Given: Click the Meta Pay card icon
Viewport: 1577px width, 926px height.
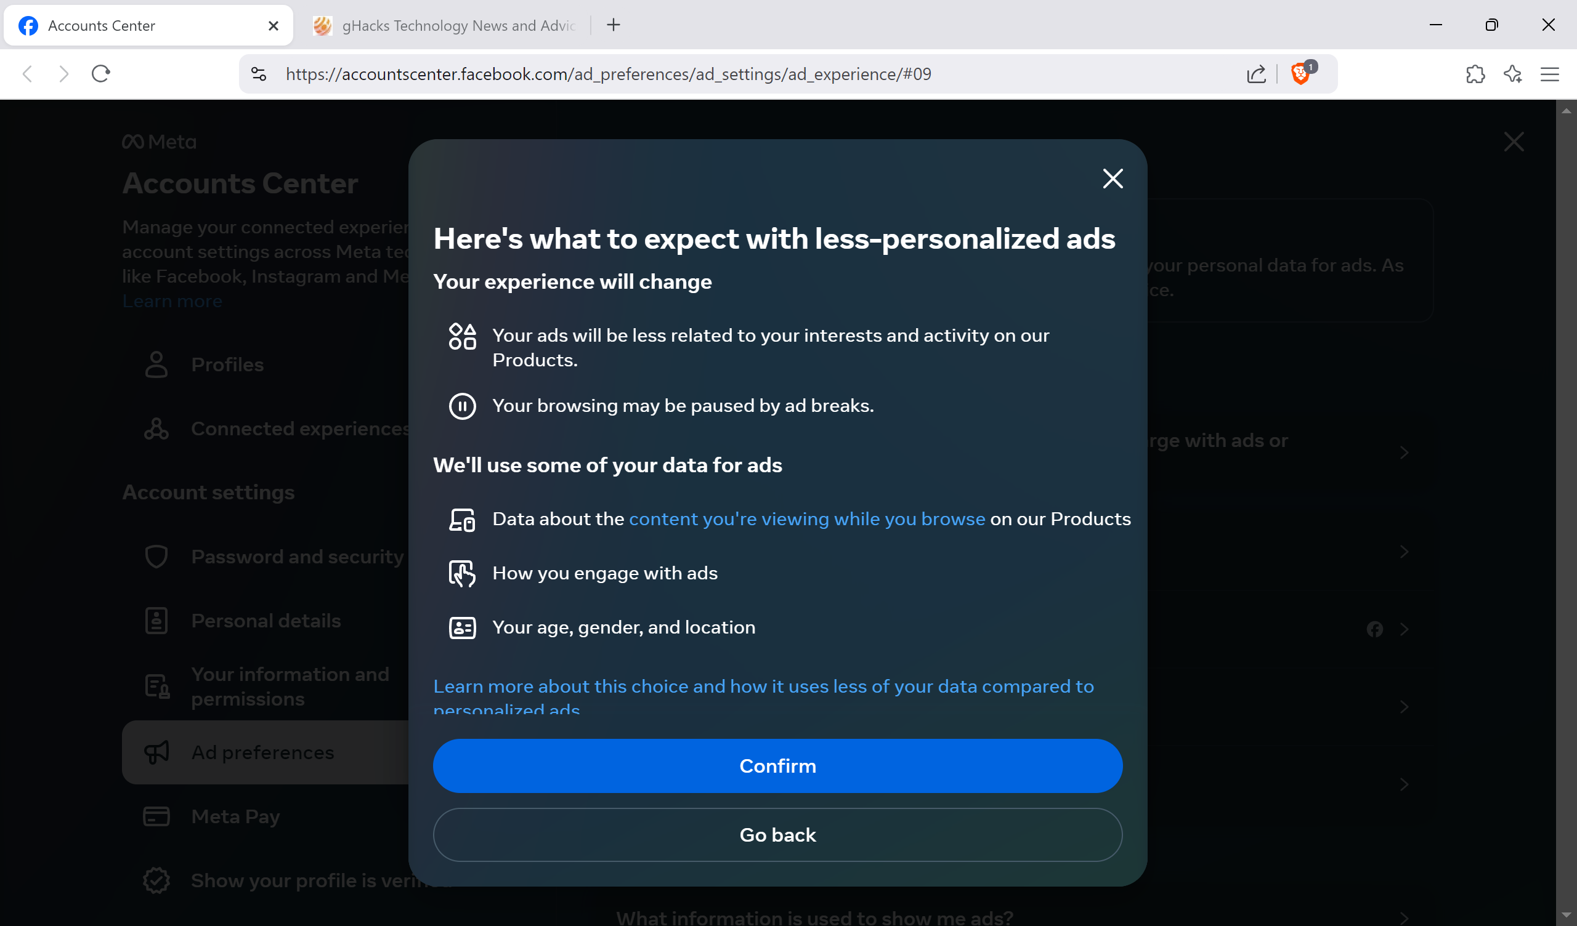Looking at the screenshot, I should [x=156, y=816].
